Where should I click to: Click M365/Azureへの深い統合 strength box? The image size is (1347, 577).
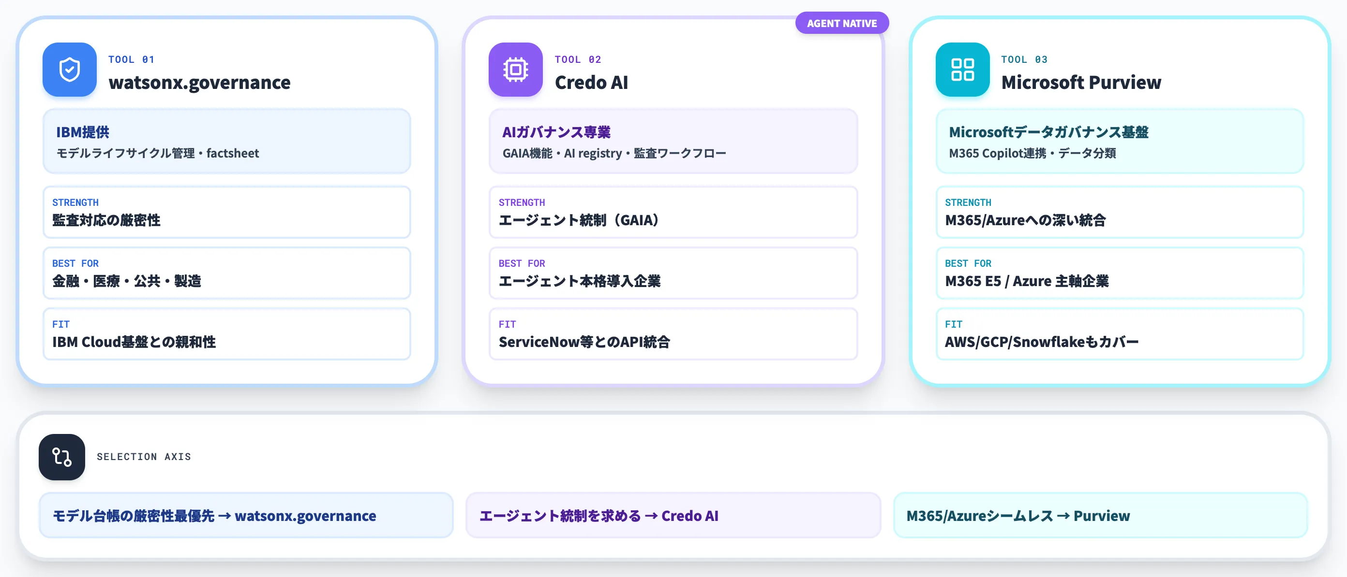coord(1120,212)
